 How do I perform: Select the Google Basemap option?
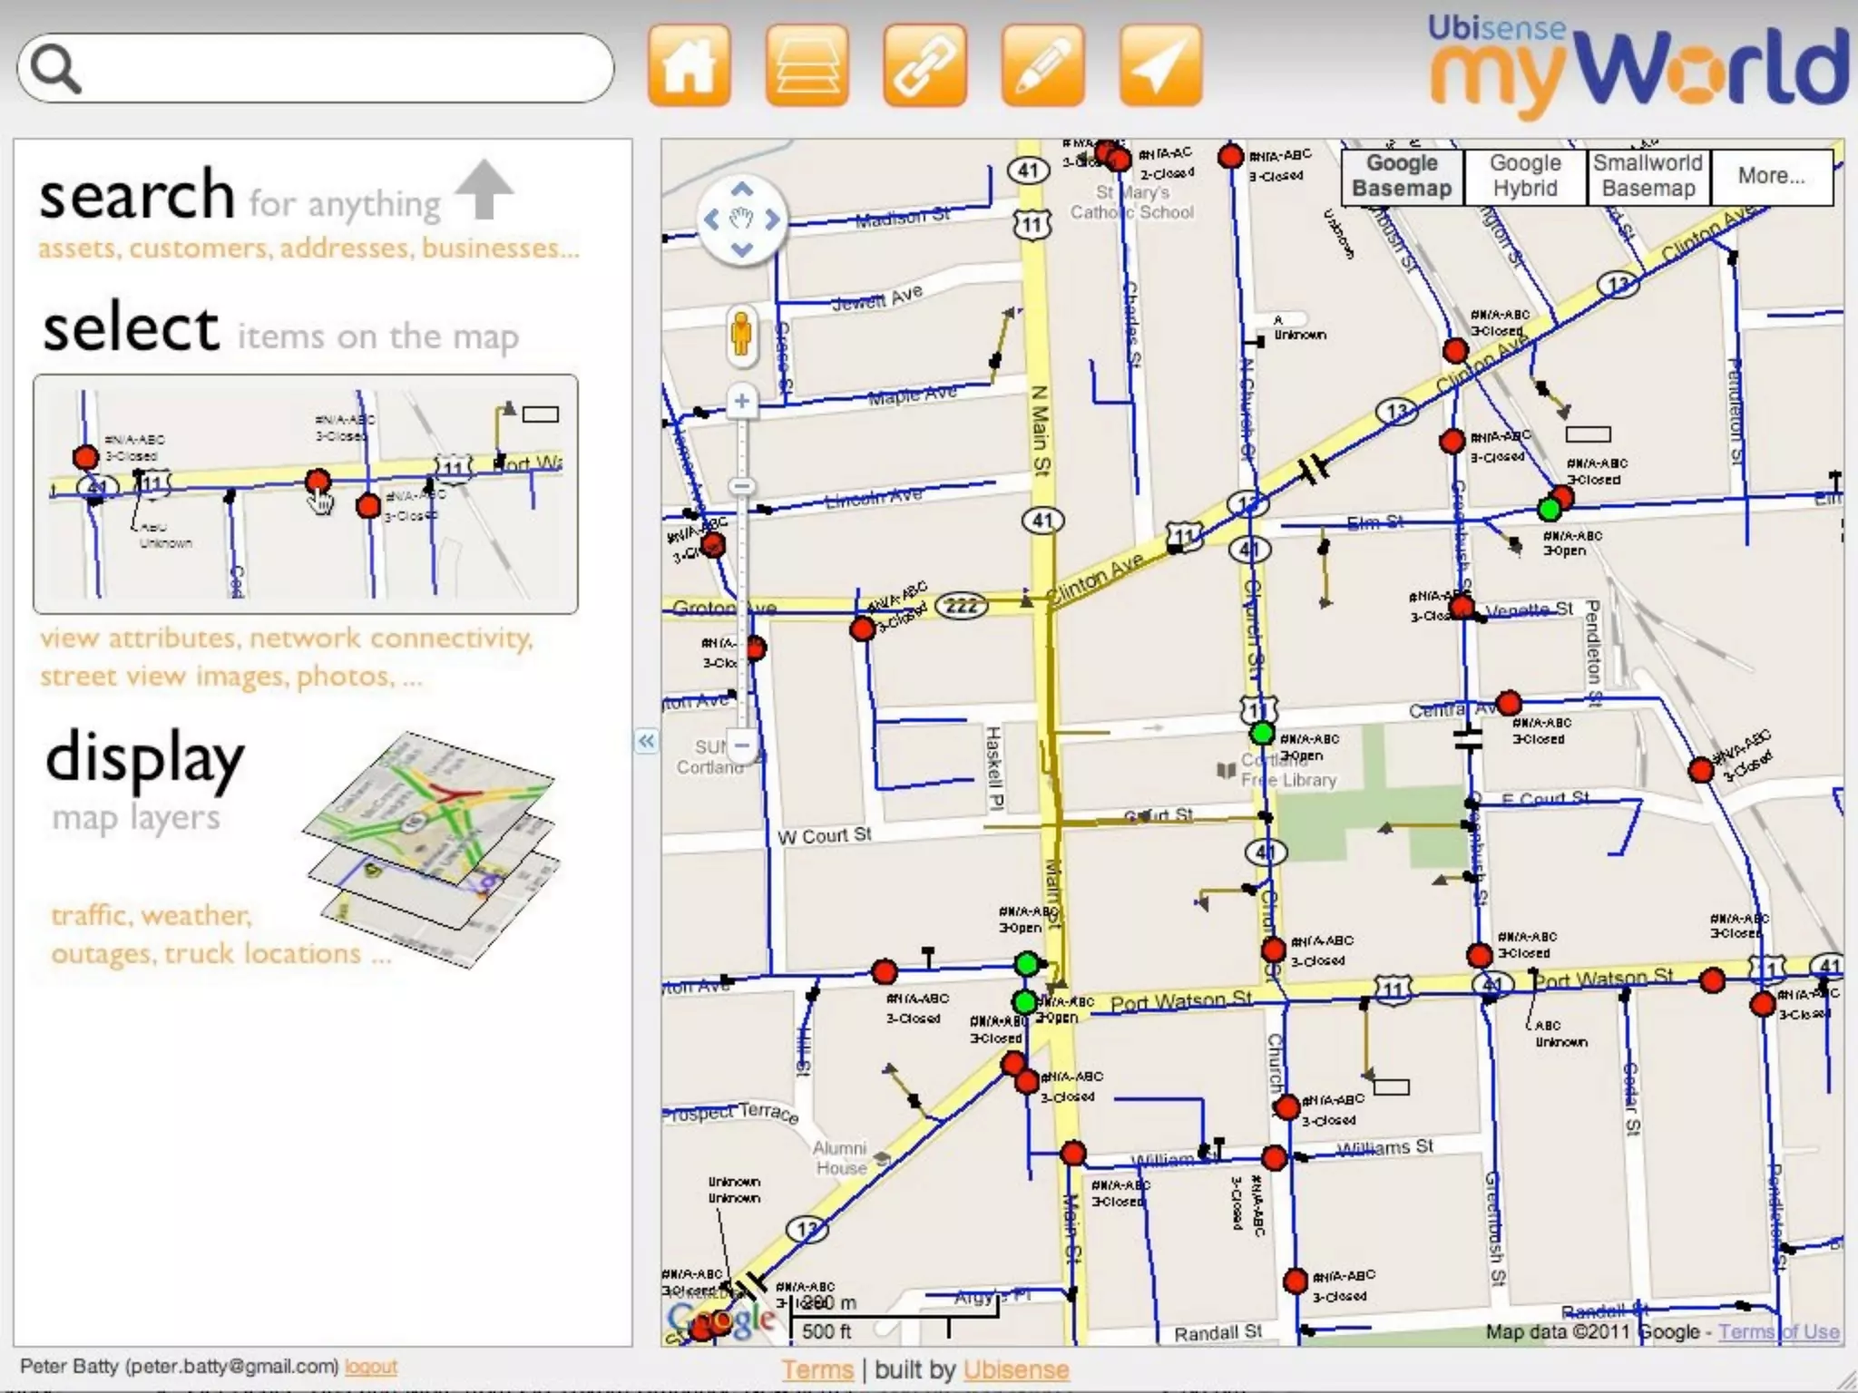pos(1402,176)
